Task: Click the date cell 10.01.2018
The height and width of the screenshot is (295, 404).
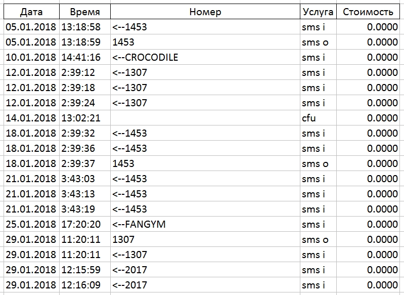Action: 31,57
